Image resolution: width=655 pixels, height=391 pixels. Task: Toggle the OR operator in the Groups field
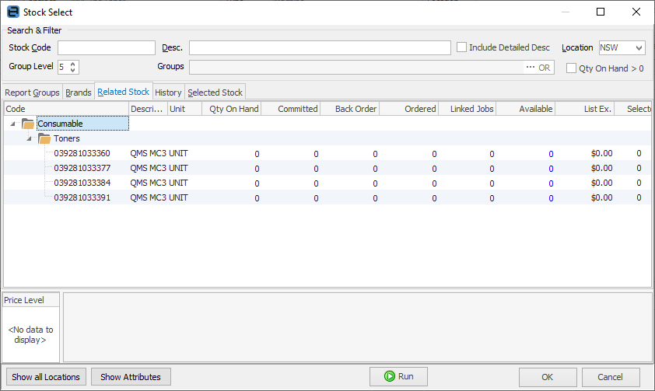[x=545, y=67]
